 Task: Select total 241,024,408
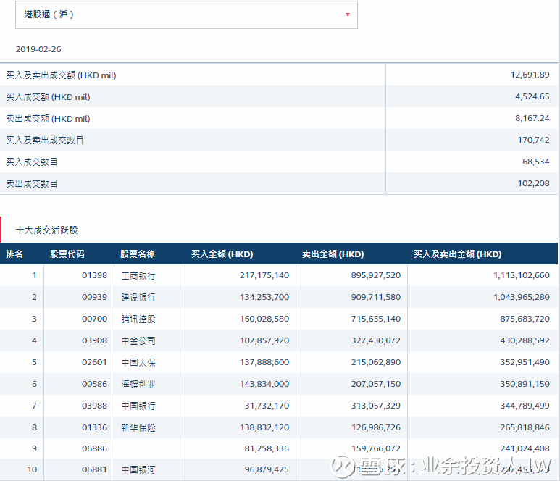click(x=525, y=449)
